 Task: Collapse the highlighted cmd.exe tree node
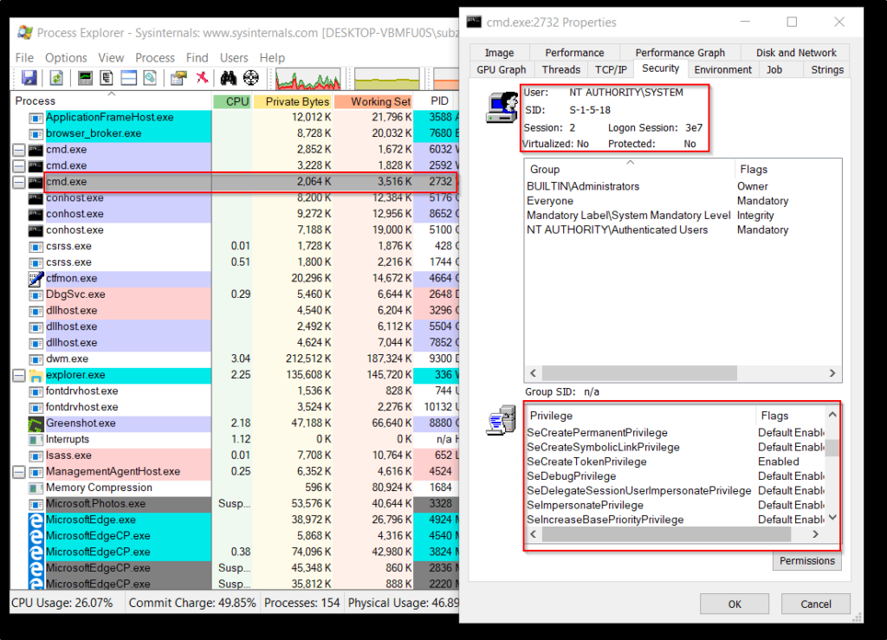18,183
